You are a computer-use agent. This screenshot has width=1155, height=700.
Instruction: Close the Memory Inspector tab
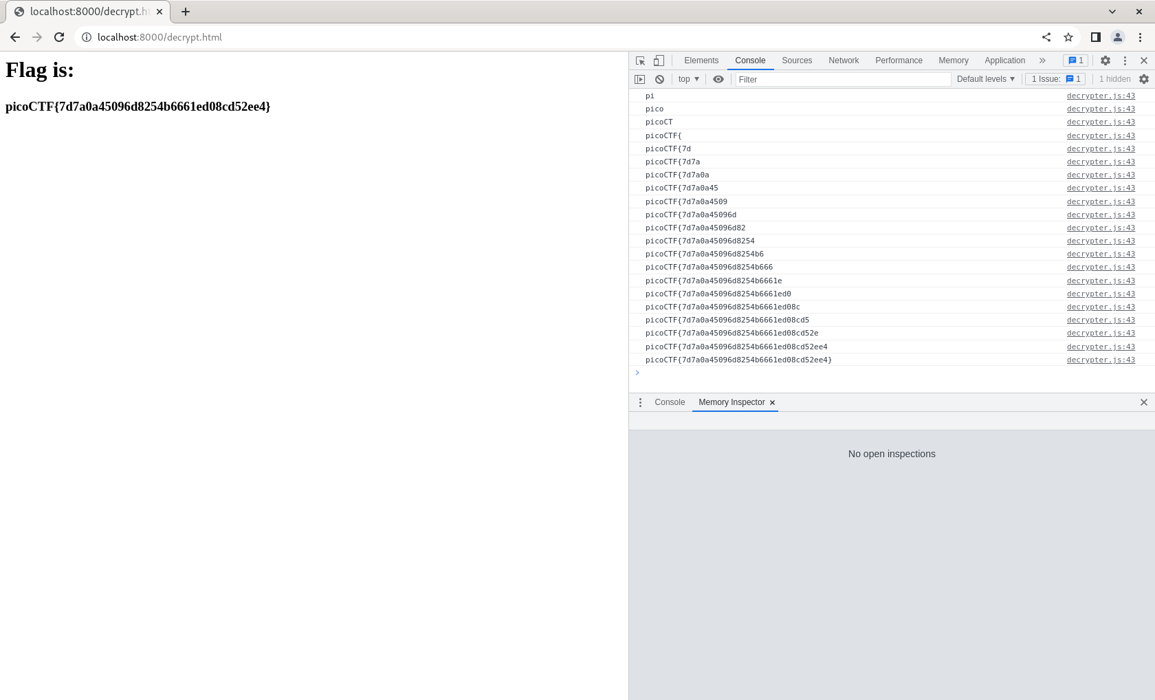pos(772,403)
